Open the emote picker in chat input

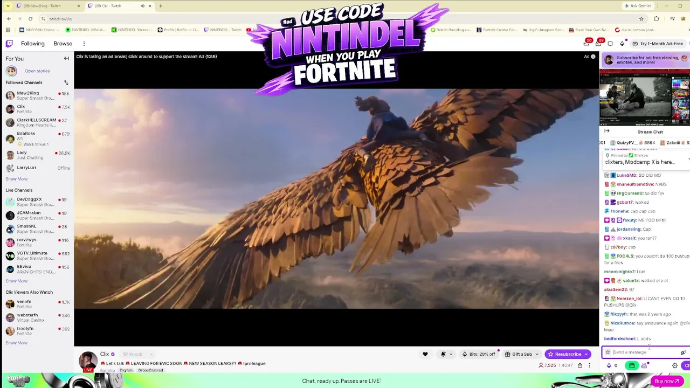(683, 352)
